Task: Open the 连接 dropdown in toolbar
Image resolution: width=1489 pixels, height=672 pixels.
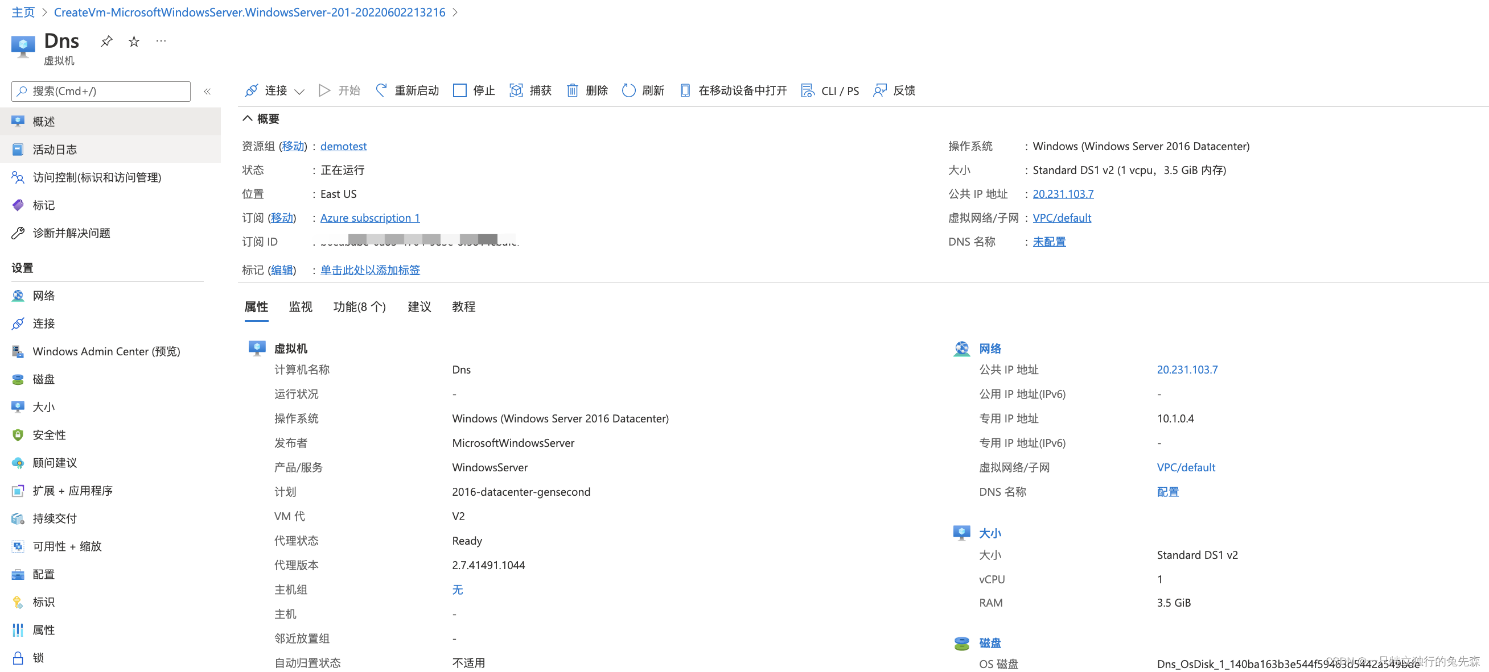Action: click(274, 90)
